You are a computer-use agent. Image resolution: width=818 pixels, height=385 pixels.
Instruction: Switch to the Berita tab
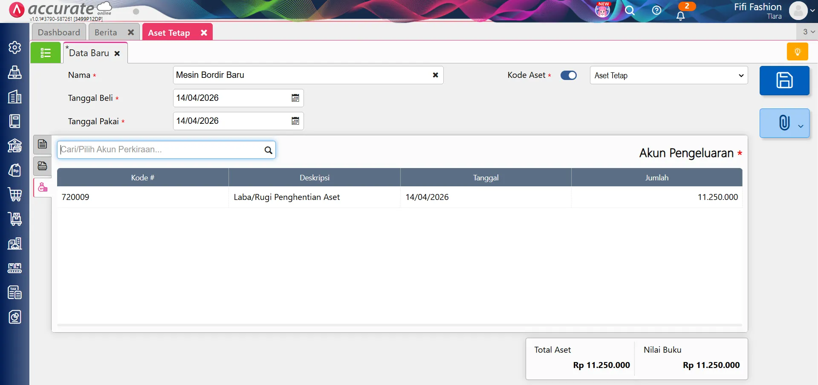pos(106,32)
